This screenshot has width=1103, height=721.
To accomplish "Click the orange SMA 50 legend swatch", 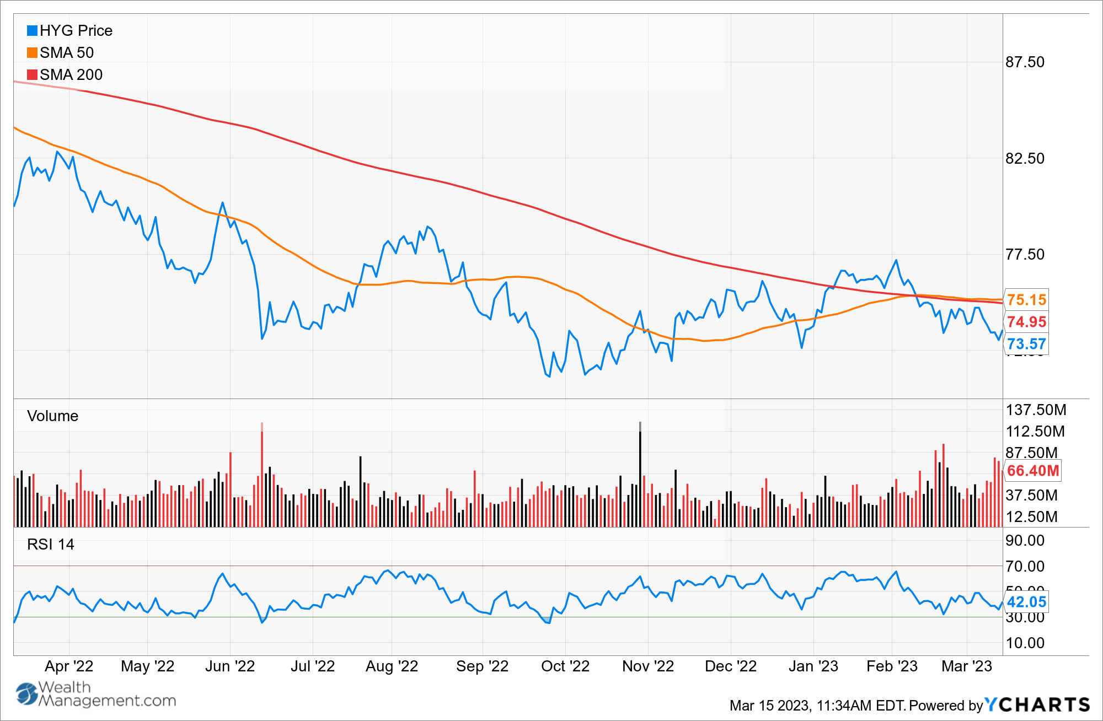I will [32, 53].
